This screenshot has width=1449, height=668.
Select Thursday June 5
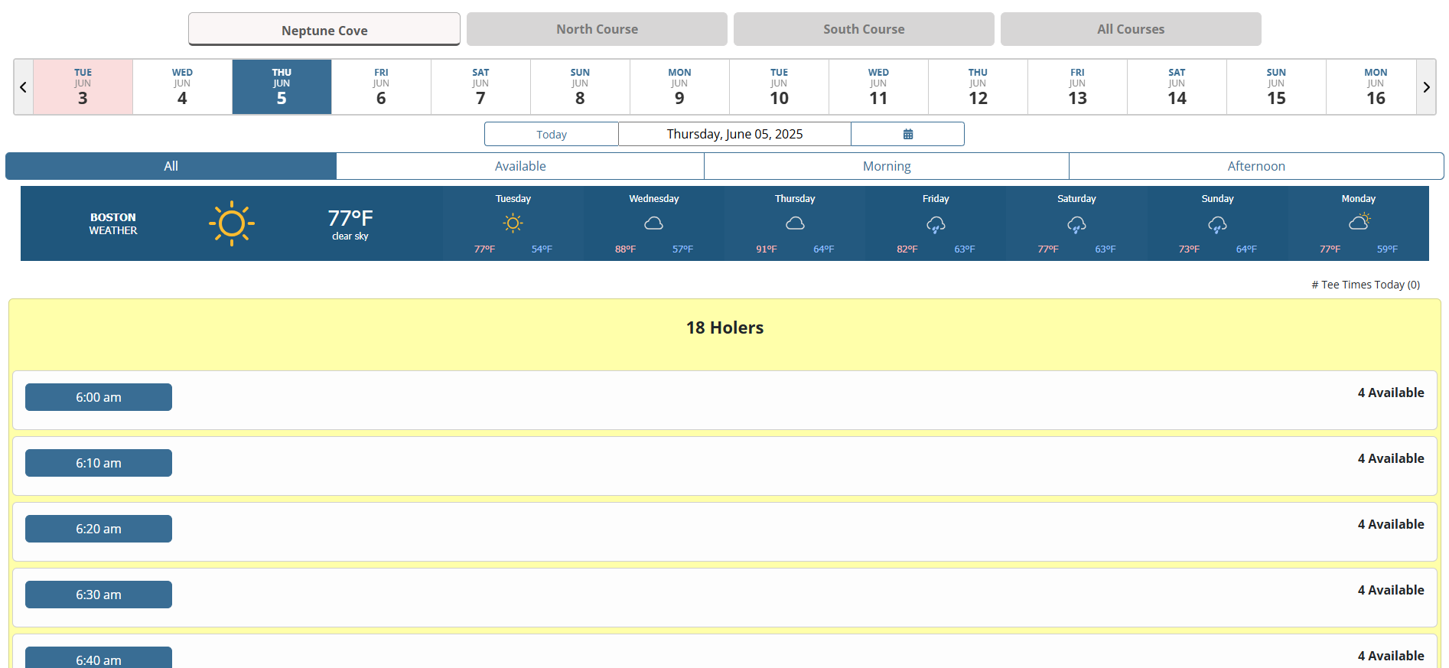click(282, 87)
